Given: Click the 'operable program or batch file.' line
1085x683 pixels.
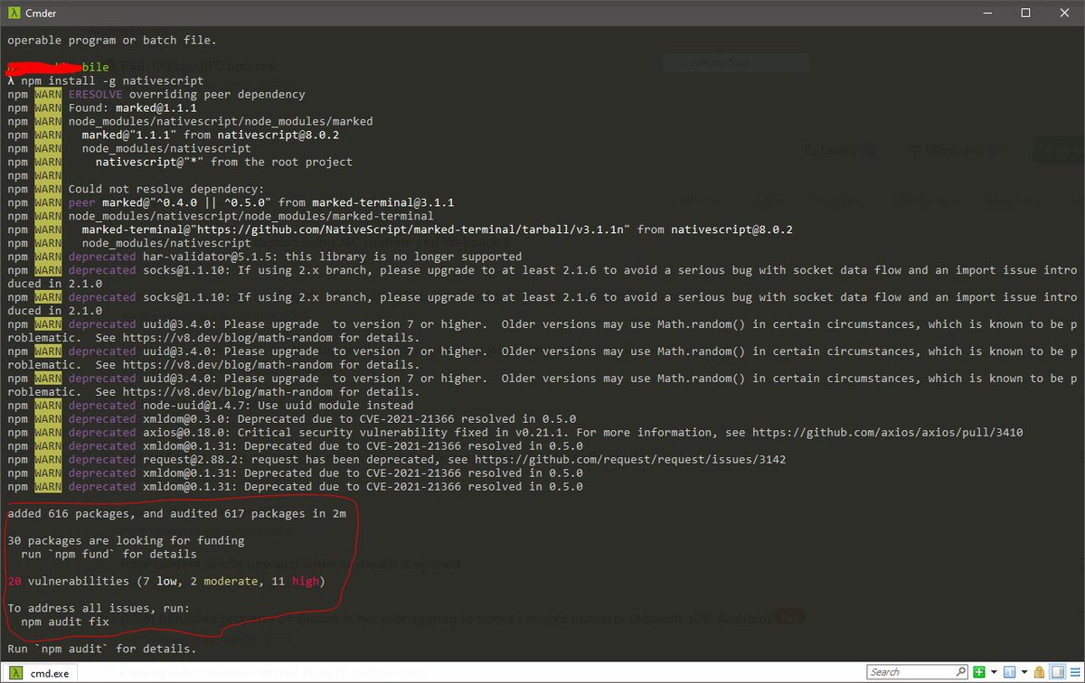Looking at the screenshot, I should (111, 40).
